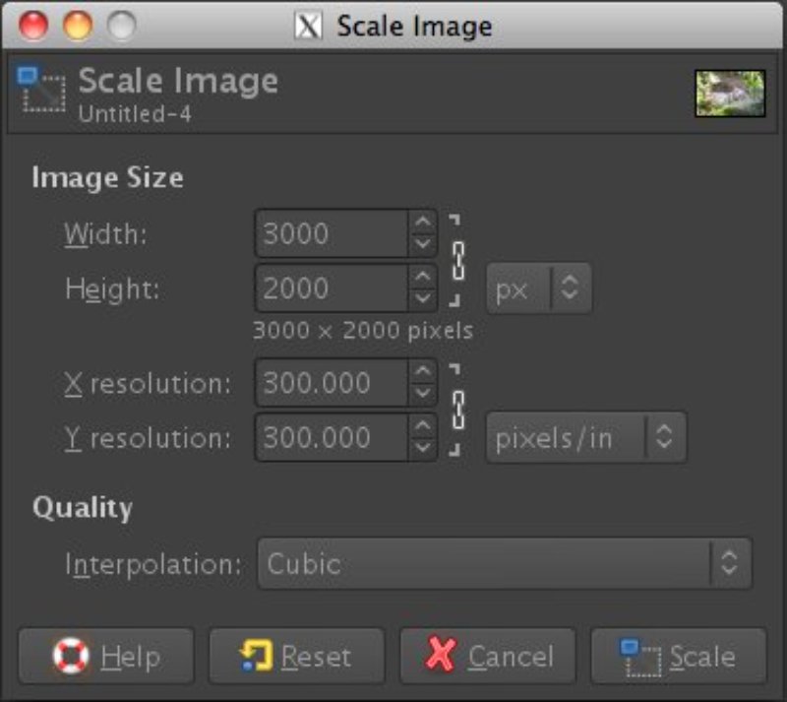Open the px size unit dropdown

538,288
